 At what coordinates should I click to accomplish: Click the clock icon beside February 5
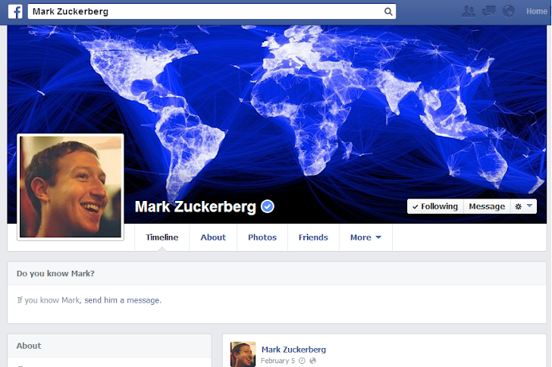click(302, 361)
